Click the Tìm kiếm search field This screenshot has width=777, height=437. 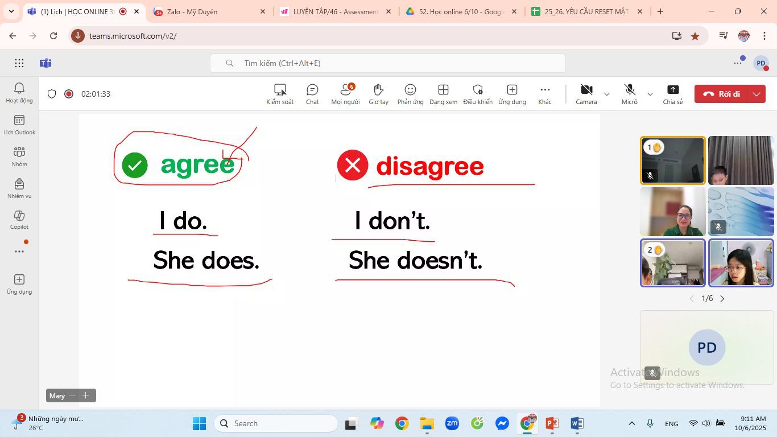click(x=388, y=63)
